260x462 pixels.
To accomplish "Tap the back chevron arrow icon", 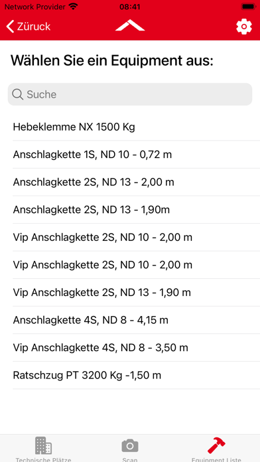I will [x=10, y=27].
